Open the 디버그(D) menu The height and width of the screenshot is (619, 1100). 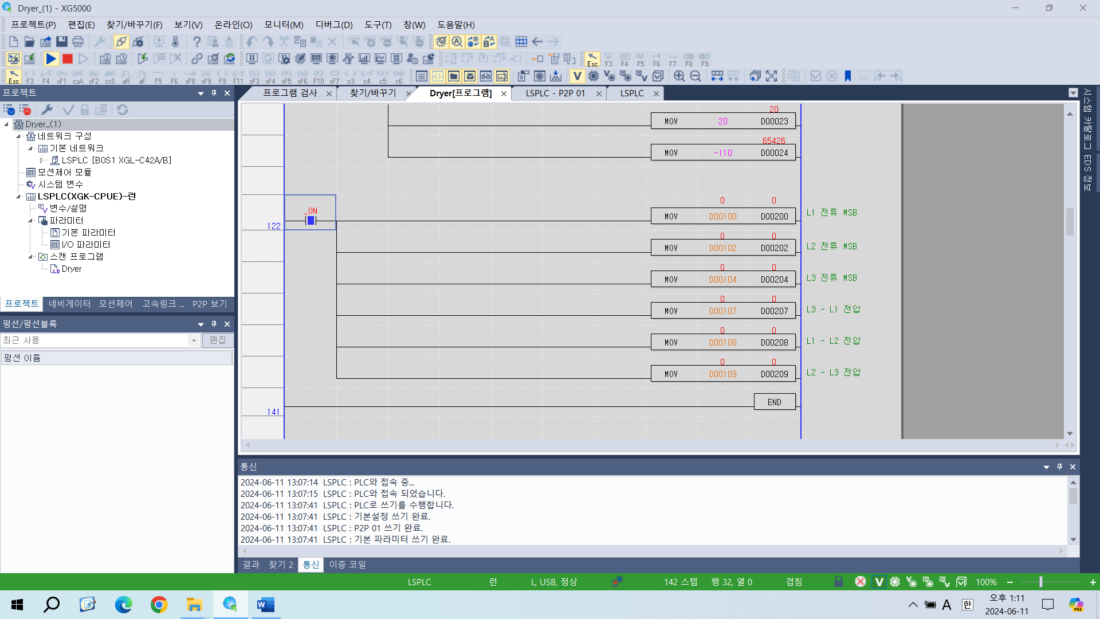[x=333, y=25]
